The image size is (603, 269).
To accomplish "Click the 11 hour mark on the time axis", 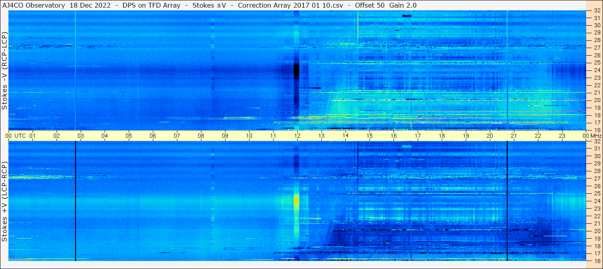I will pos(273,136).
